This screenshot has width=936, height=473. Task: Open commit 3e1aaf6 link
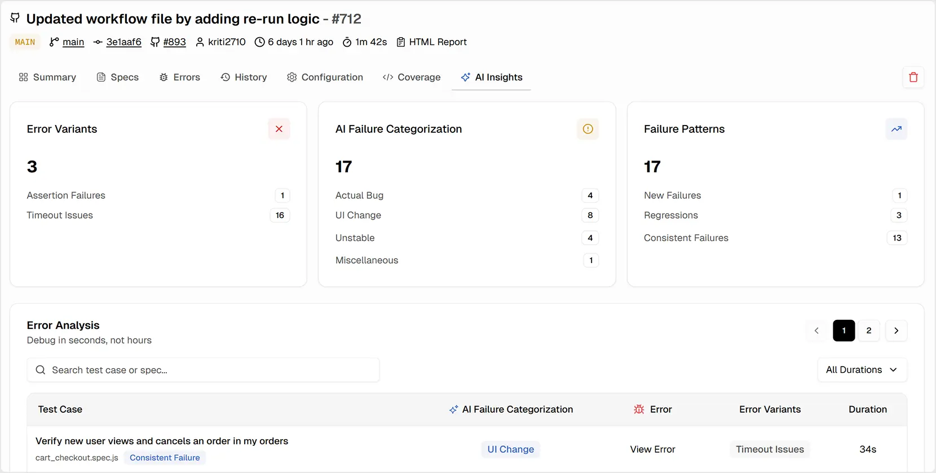[124, 42]
